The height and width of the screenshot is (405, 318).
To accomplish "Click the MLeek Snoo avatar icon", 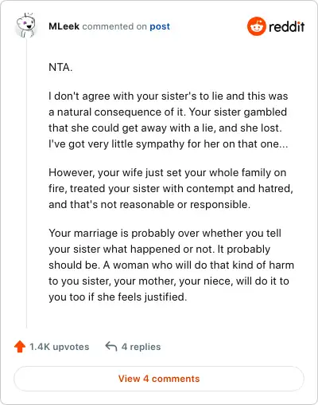I will [x=25, y=26].
